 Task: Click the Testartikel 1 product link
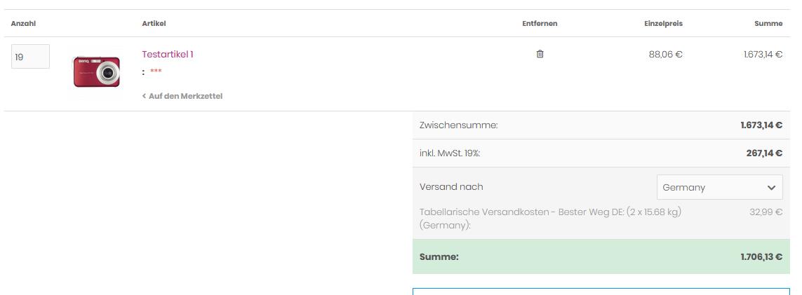click(x=167, y=54)
